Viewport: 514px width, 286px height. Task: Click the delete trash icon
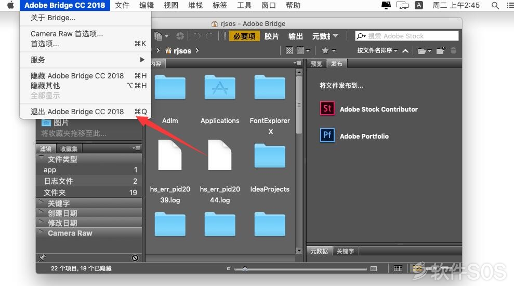[x=453, y=50]
